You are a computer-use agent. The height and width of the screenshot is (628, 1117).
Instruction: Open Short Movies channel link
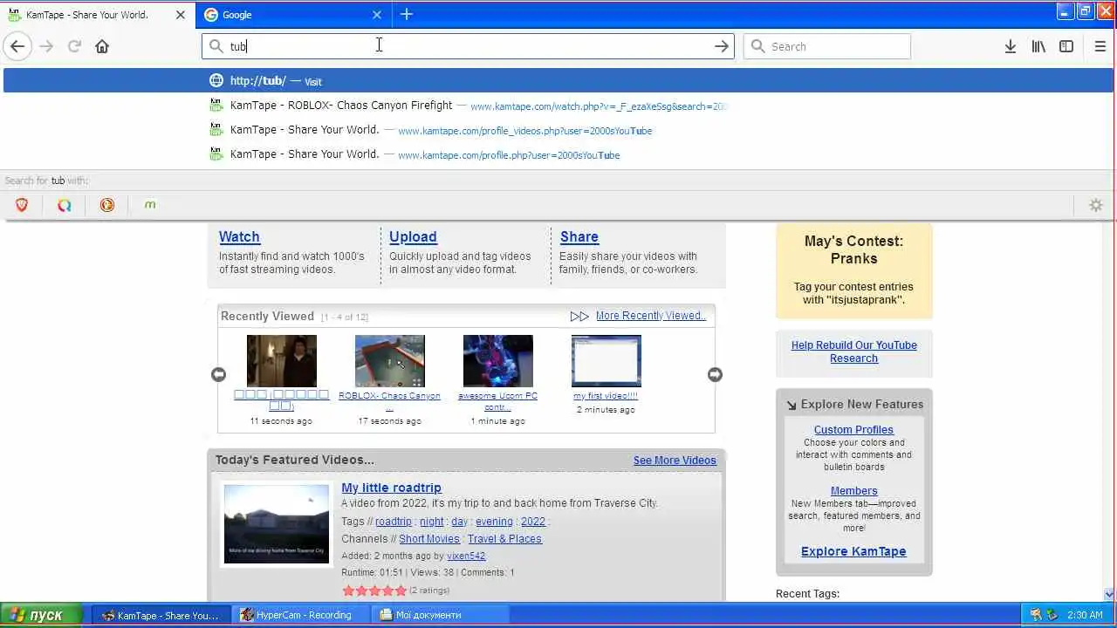click(x=429, y=539)
